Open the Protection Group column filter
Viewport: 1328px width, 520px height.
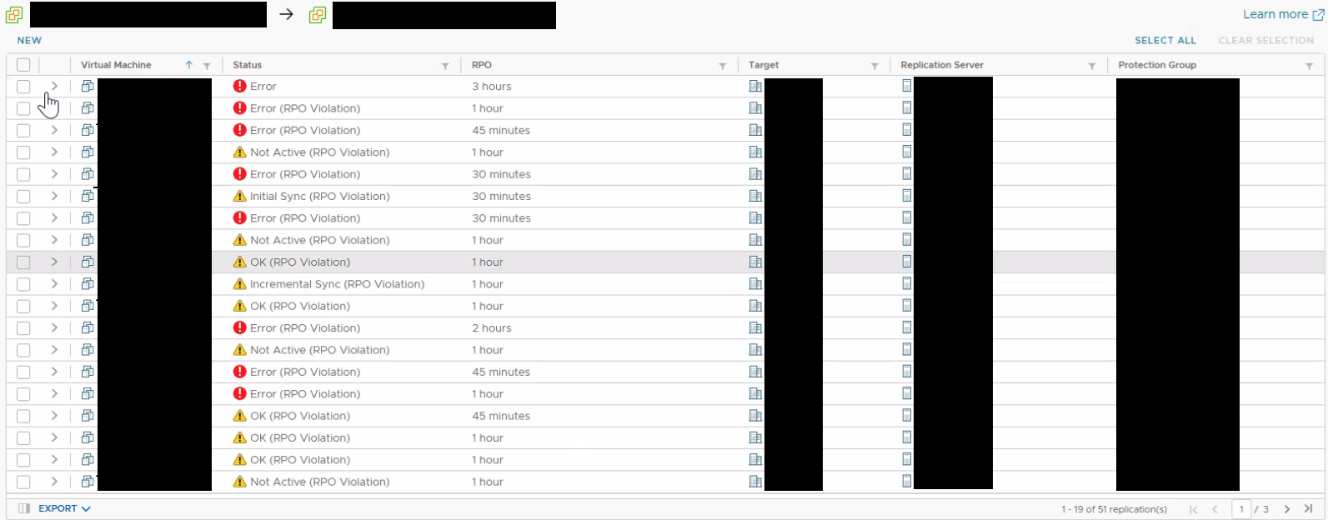click(x=1310, y=66)
